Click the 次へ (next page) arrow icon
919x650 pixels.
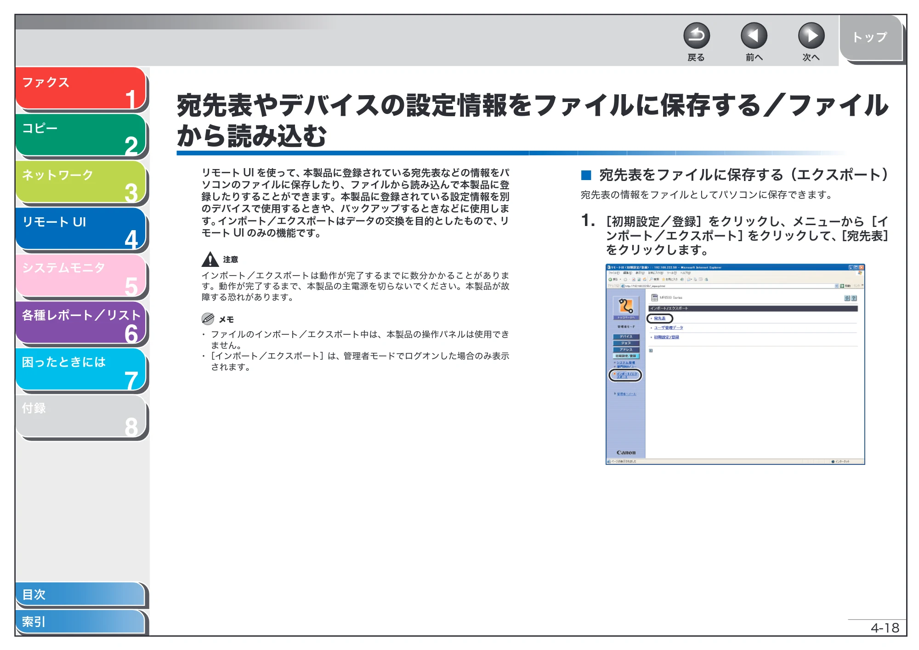(811, 36)
